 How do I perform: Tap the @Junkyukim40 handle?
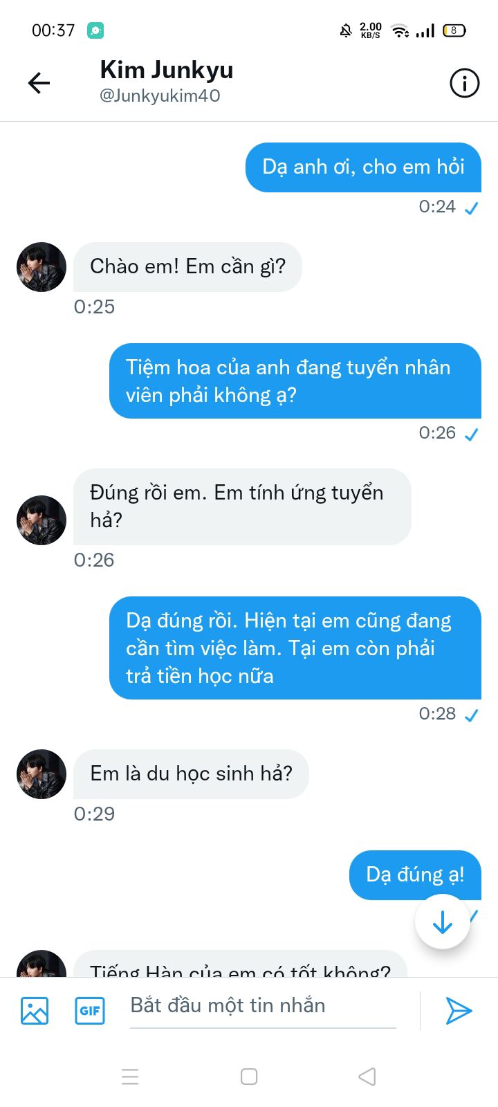(x=160, y=95)
